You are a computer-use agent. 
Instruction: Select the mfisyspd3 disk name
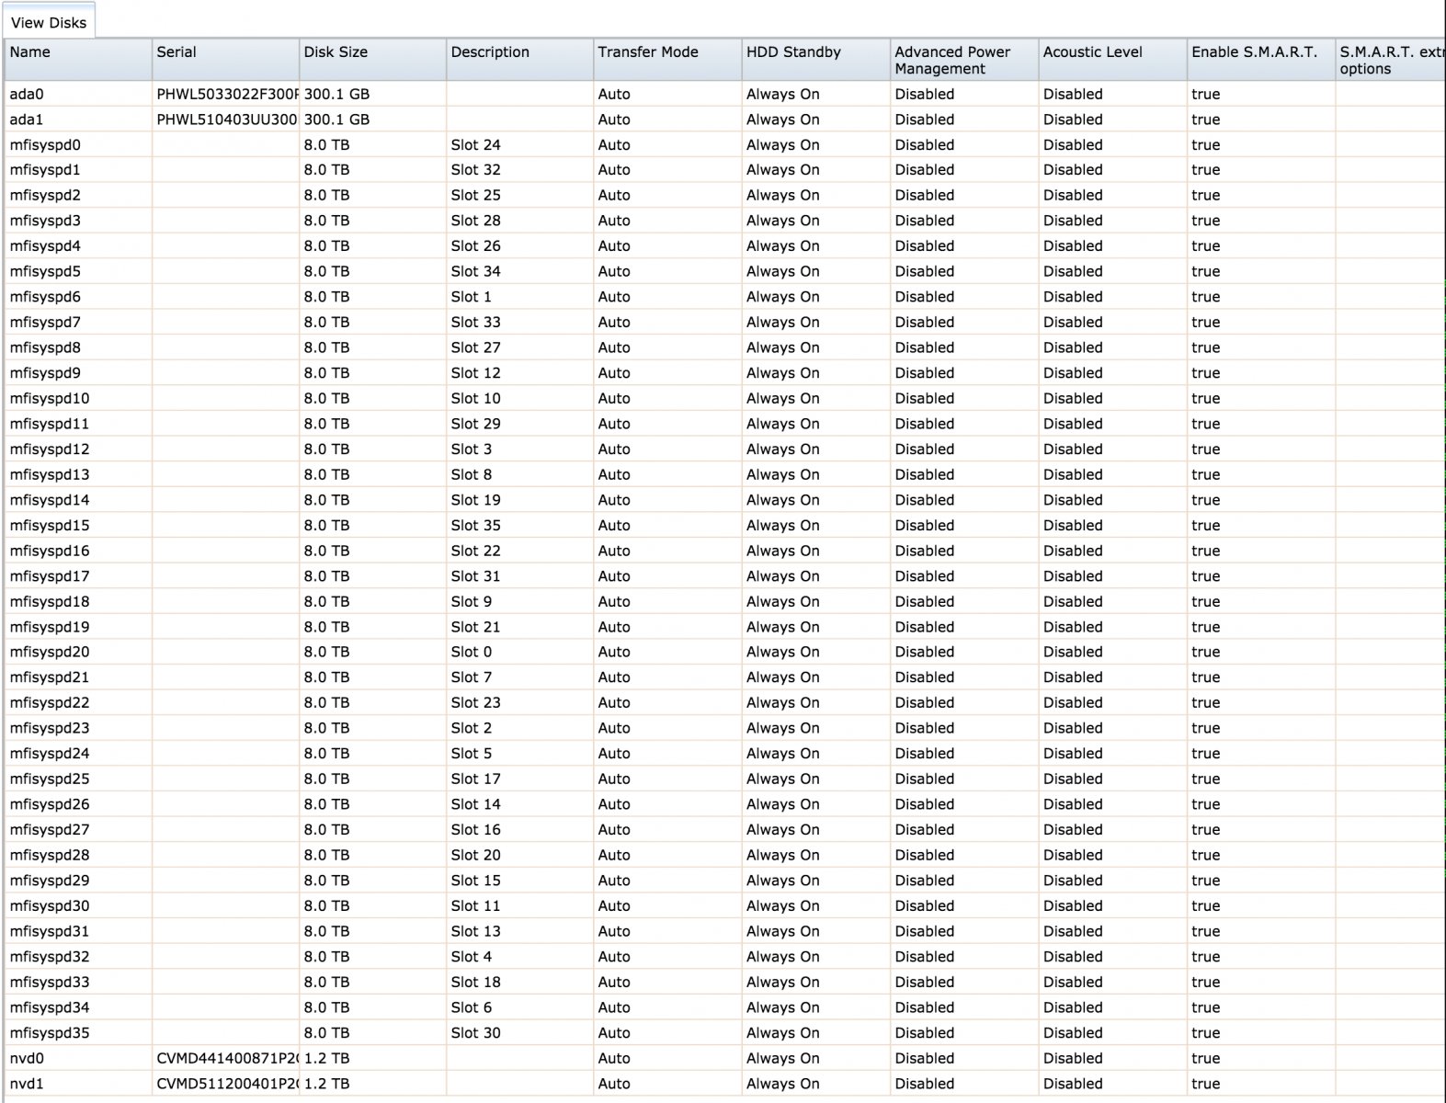(45, 221)
